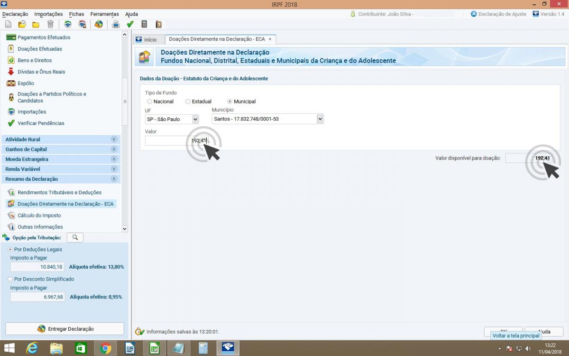569x356 pixels.
Task: Click the new declaration toolbar icon
Action: pos(8,24)
